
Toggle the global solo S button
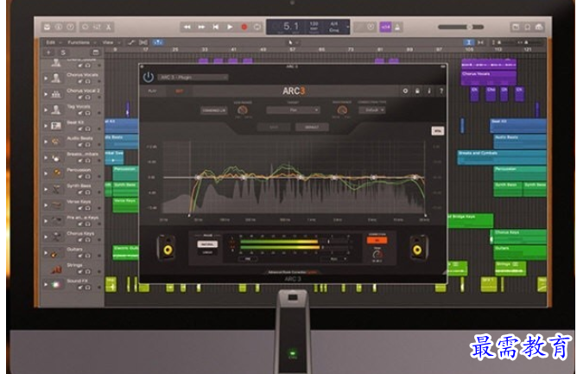[63, 53]
